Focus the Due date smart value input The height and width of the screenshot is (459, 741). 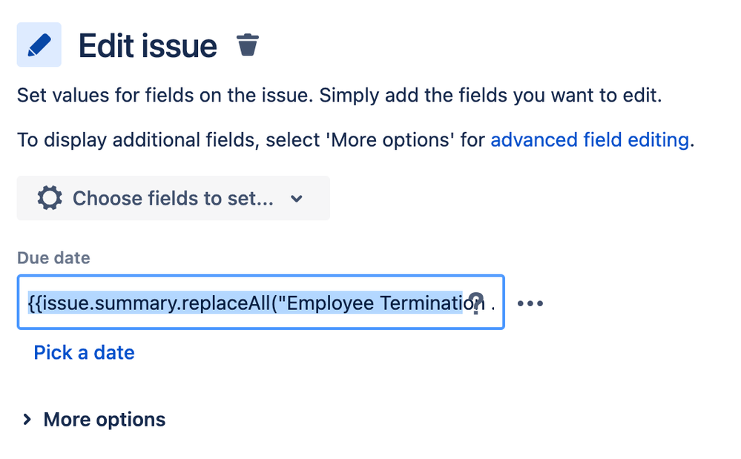261,303
